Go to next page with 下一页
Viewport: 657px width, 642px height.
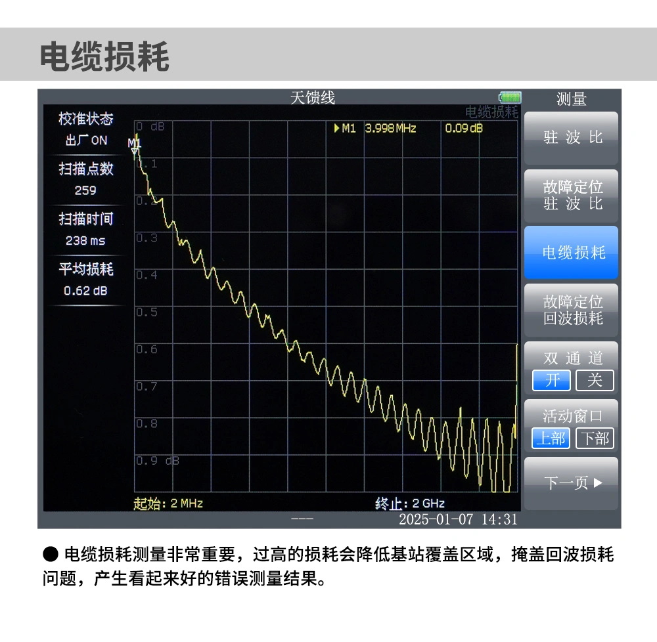pos(571,484)
